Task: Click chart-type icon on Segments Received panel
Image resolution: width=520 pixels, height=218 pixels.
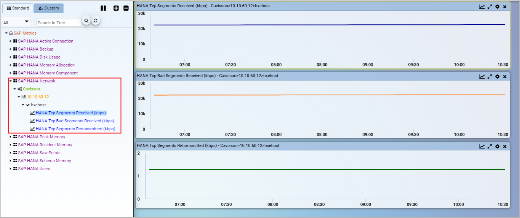Action: tap(482, 7)
